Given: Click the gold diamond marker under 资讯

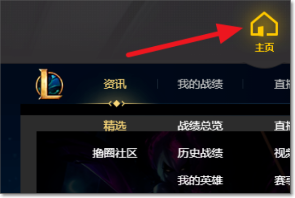Looking at the screenshot, I should 117,104.
